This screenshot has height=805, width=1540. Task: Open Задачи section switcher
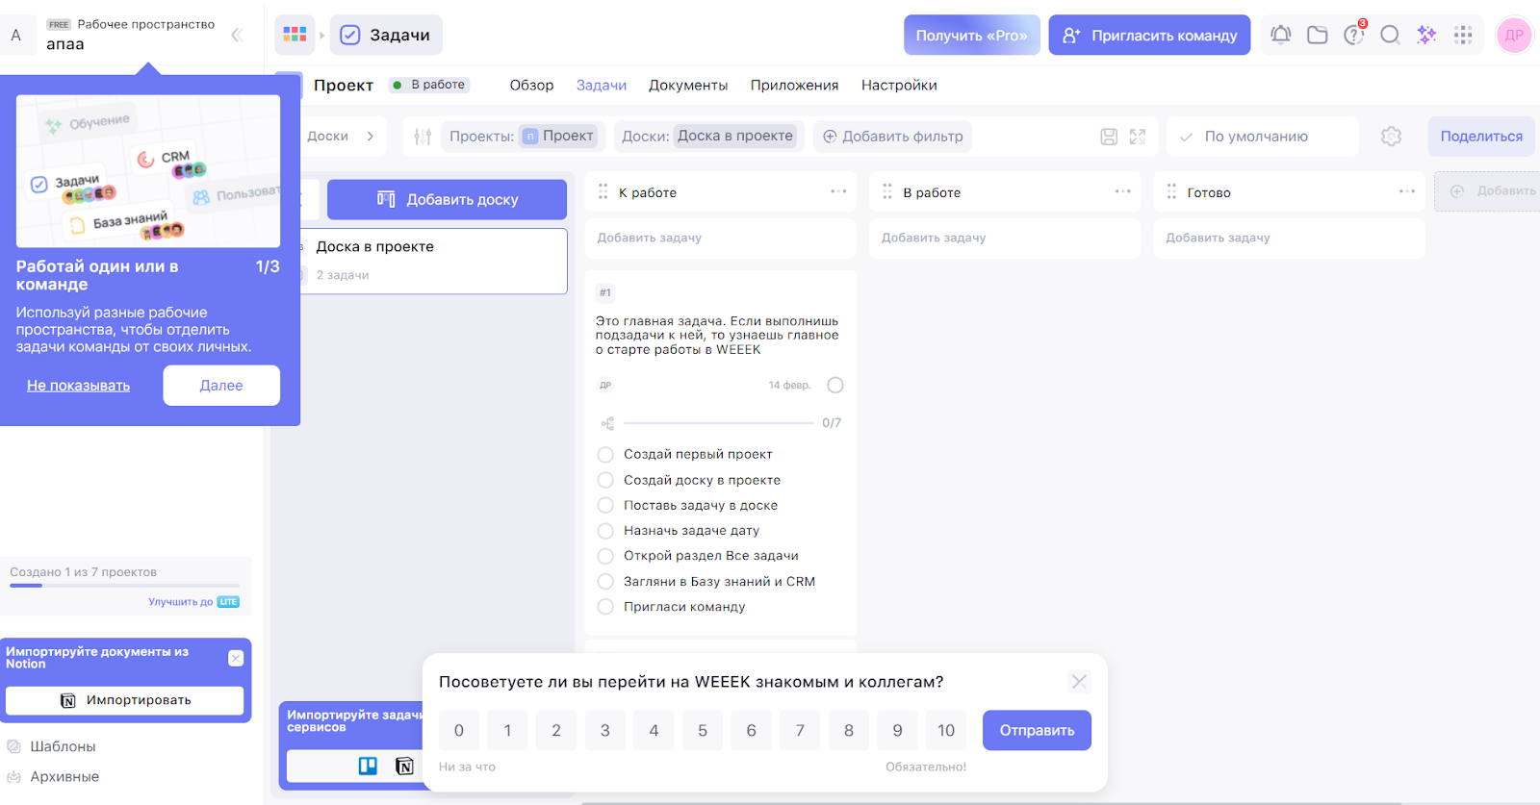386,35
